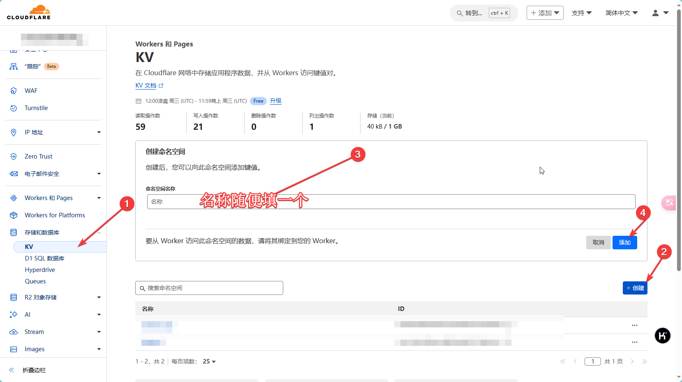This screenshot has height=382, width=682.
Task: Open WAF from the sidebar
Action: coord(31,91)
